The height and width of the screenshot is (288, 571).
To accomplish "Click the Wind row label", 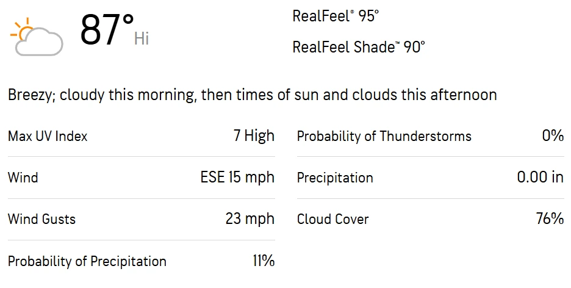I will [x=23, y=178].
